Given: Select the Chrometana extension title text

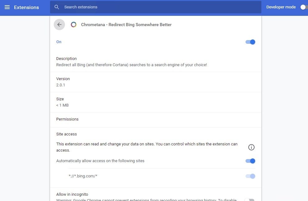Looking at the screenshot, I should click(x=126, y=25).
